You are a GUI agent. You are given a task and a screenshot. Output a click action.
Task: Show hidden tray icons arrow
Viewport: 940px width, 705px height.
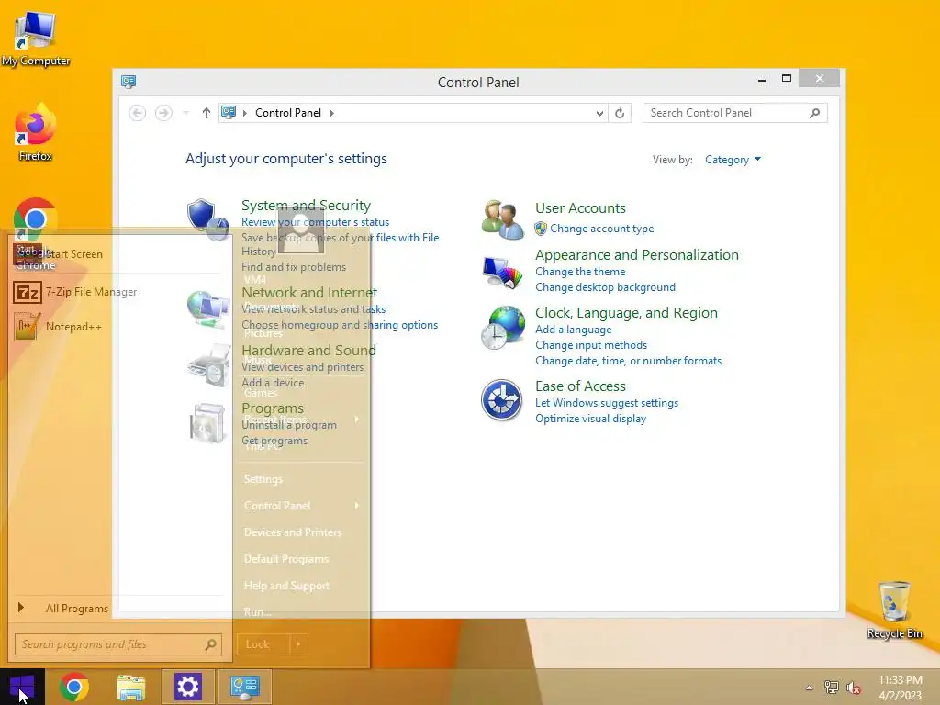coord(809,688)
